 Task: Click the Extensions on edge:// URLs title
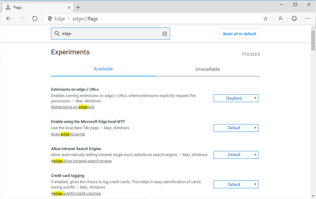coord(75,89)
